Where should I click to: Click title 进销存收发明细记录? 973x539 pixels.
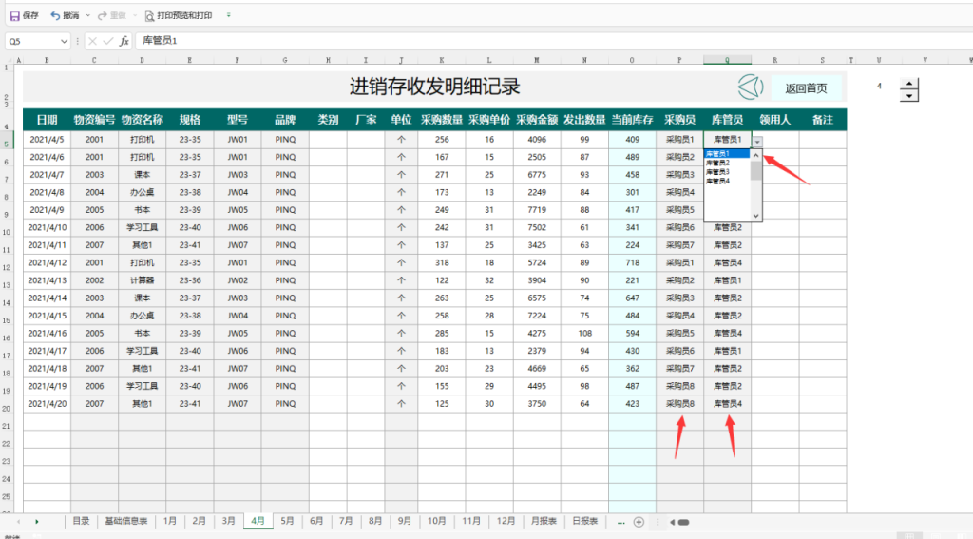click(434, 87)
